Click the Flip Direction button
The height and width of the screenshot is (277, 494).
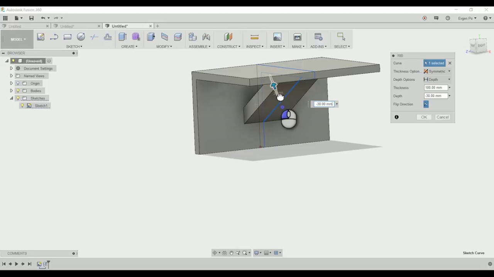pyautogui.click(x=426, y=104)
